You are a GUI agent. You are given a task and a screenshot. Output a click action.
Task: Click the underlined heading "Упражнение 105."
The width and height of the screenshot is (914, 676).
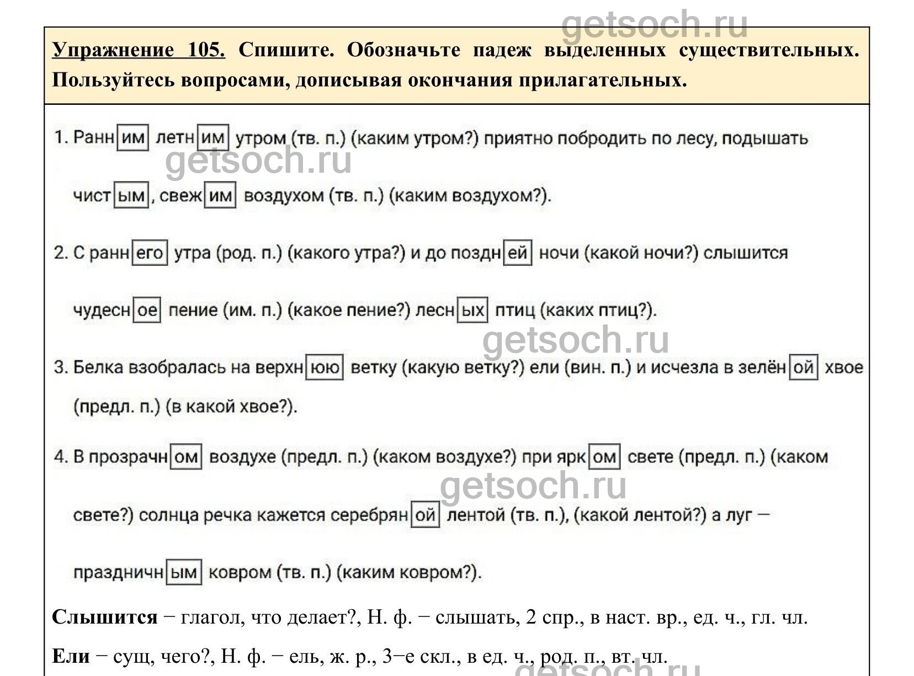point(139,50)
